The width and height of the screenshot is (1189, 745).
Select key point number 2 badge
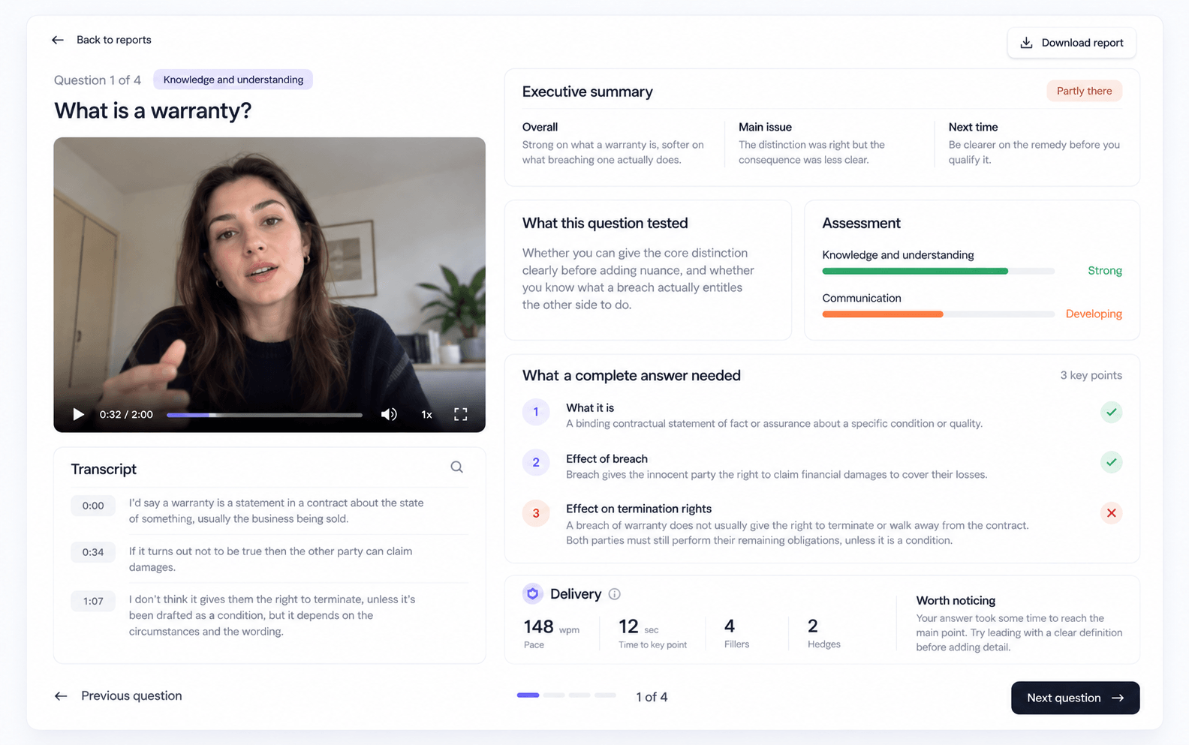[536, 462]
